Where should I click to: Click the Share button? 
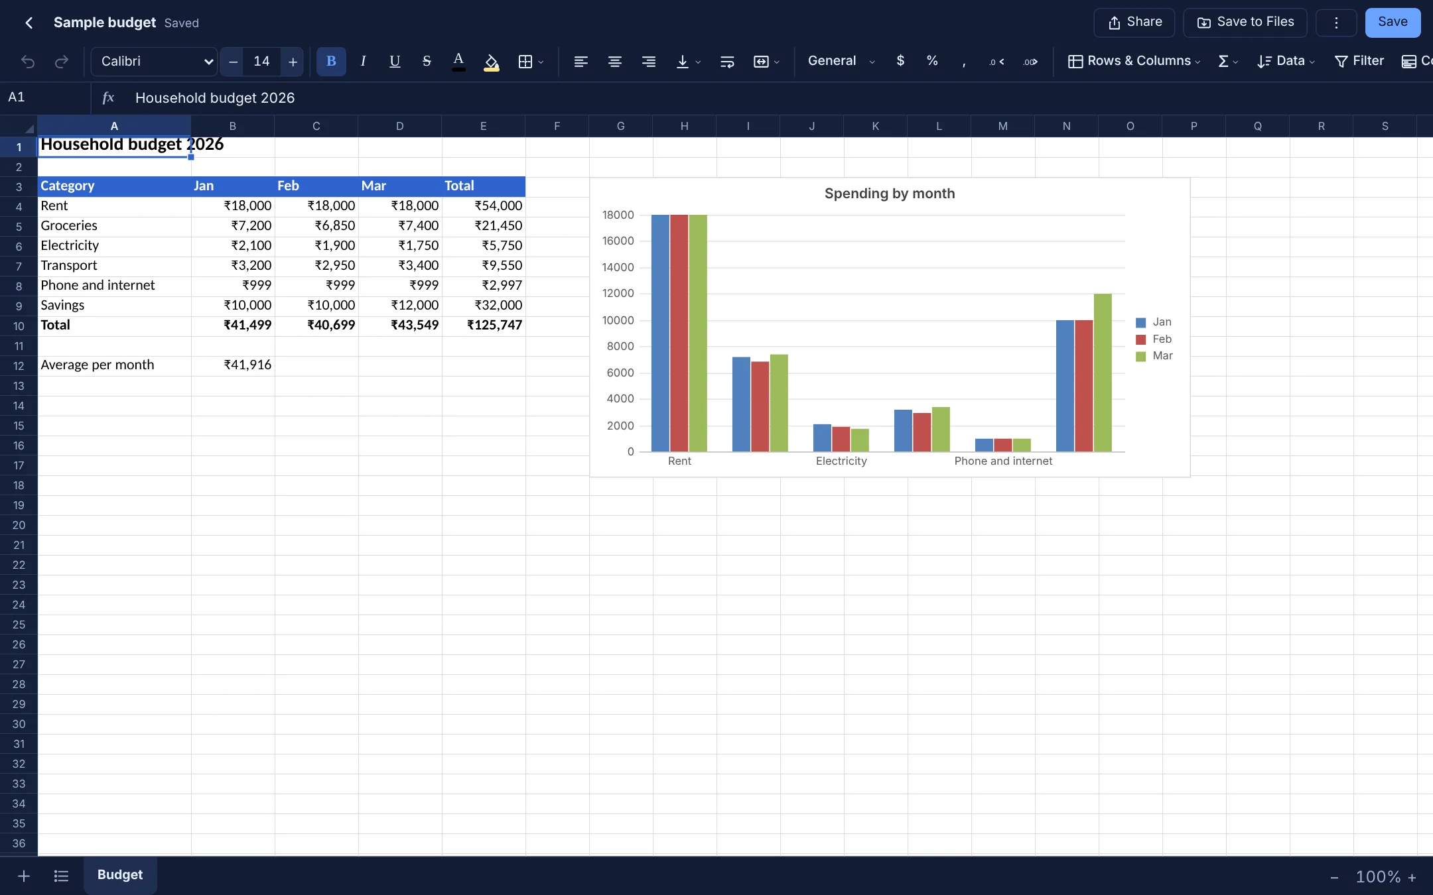coord(1134,23)
